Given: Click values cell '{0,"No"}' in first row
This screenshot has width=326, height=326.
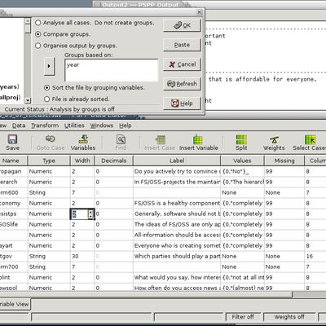Looking at the screenshot, I should pyautogui.click(x=242, y=171).
